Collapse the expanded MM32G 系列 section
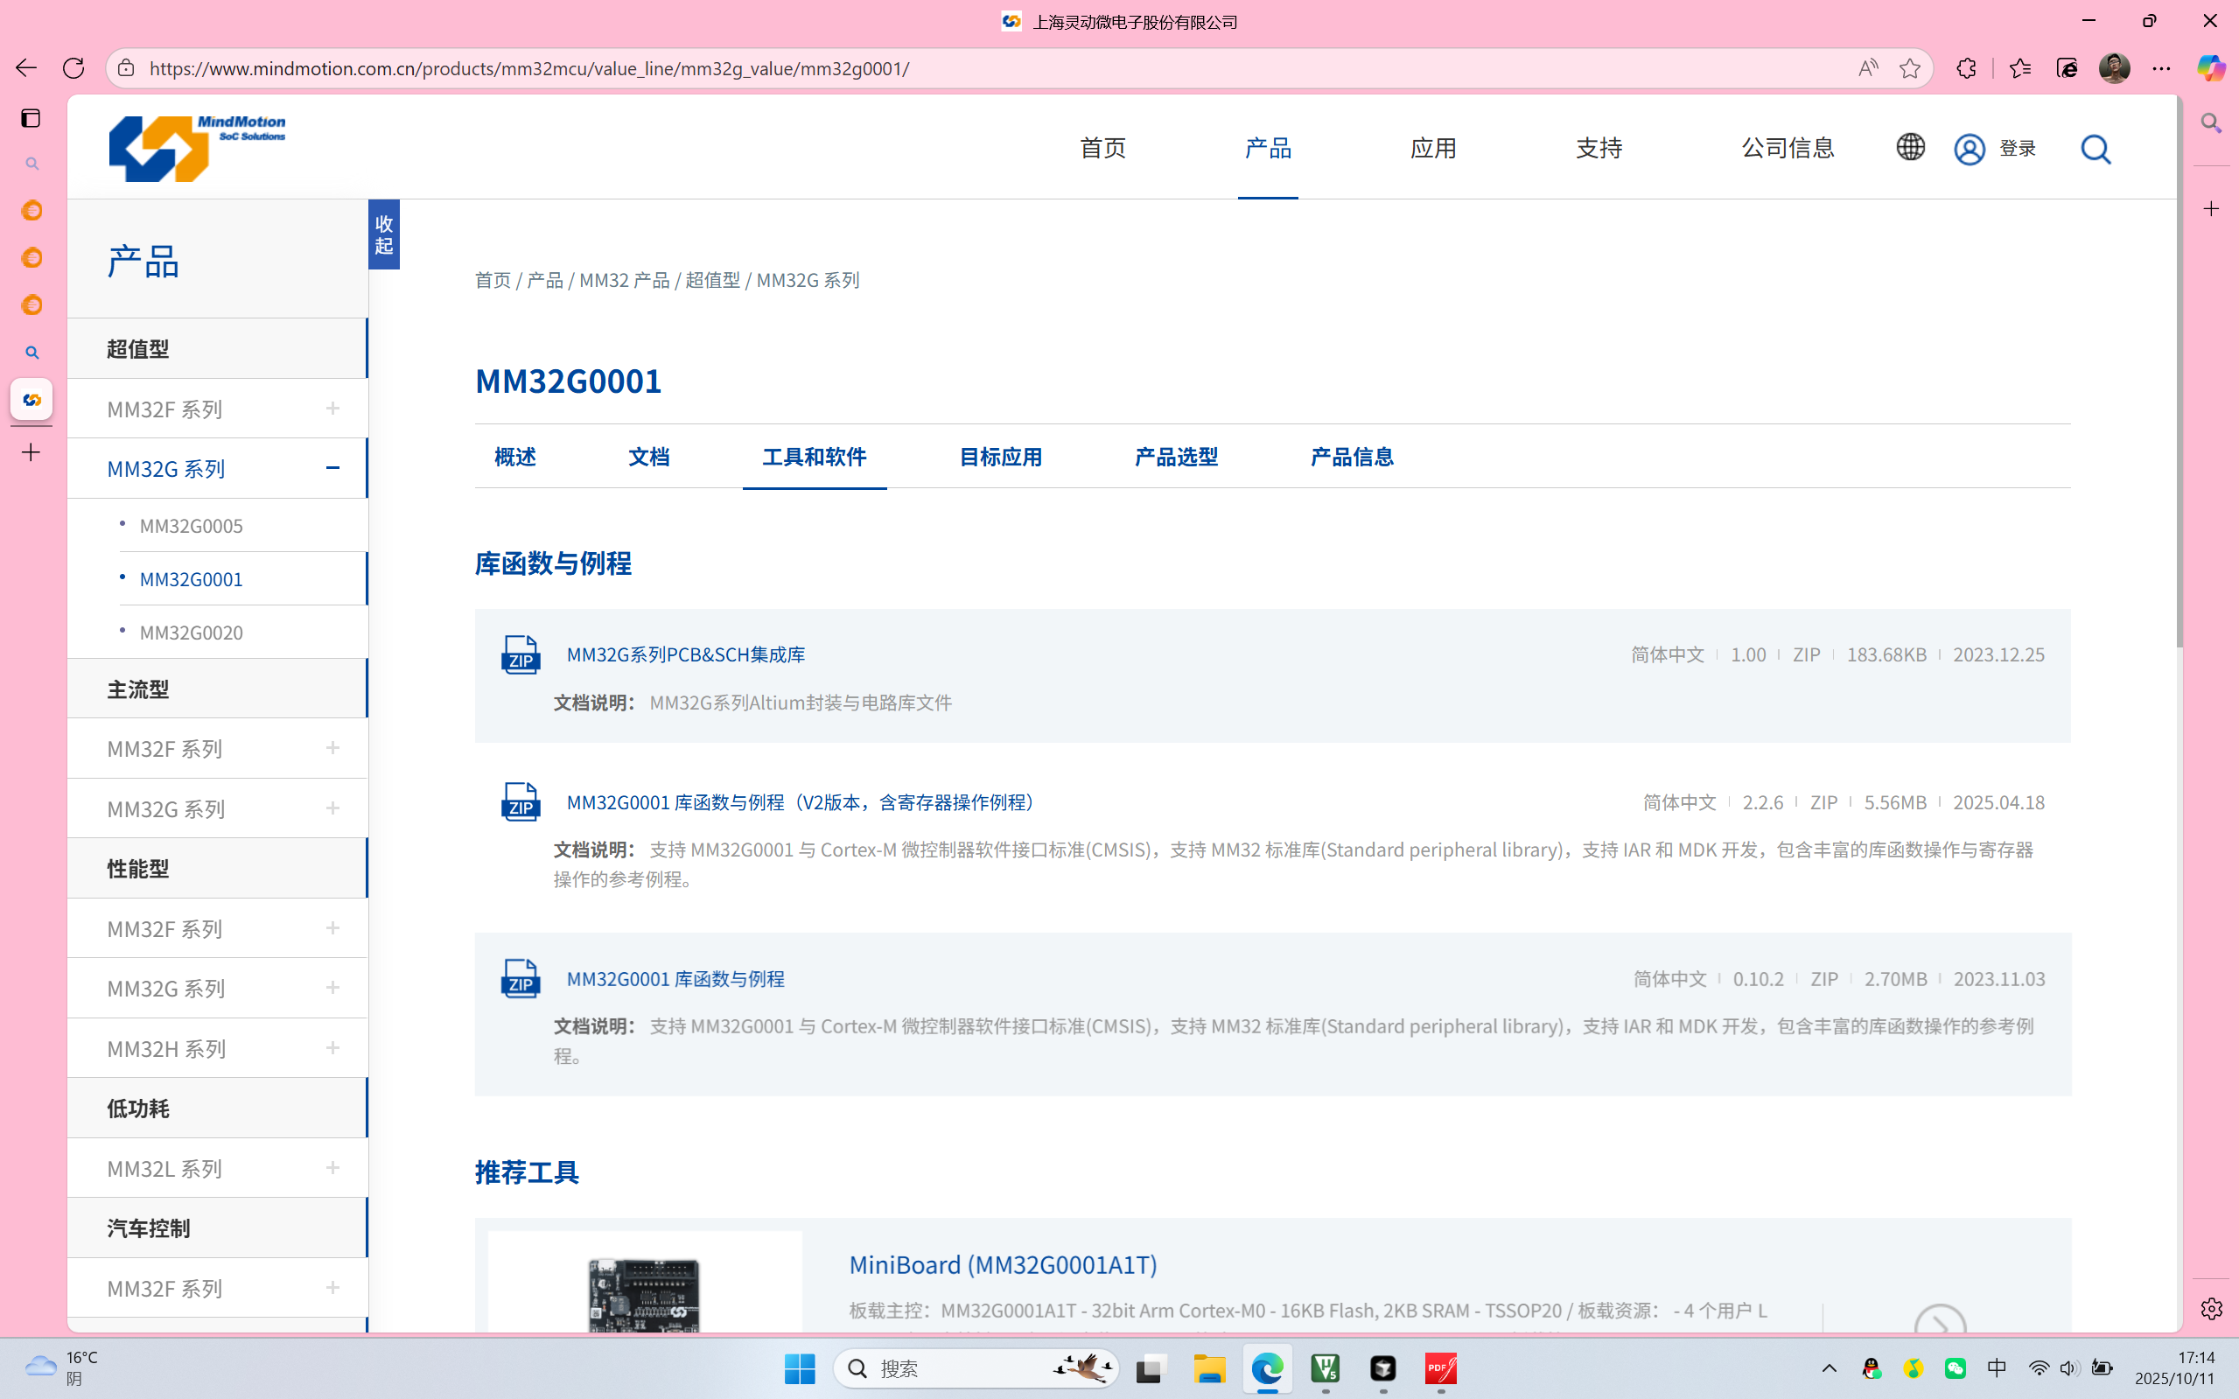 pyautogui.click(x=332, y=468)
